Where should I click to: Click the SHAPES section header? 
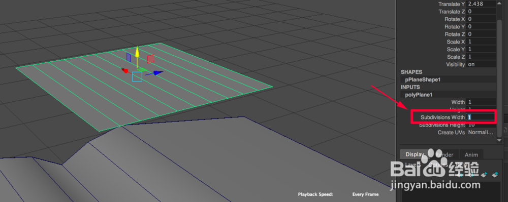coord(411,72)
